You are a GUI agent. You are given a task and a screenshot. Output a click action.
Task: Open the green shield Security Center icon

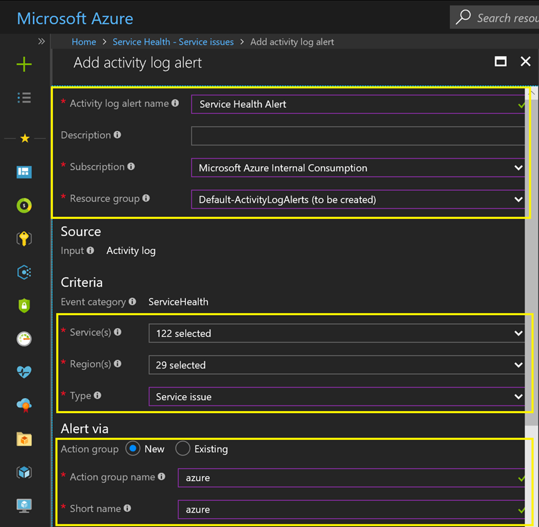coord(24,306)
